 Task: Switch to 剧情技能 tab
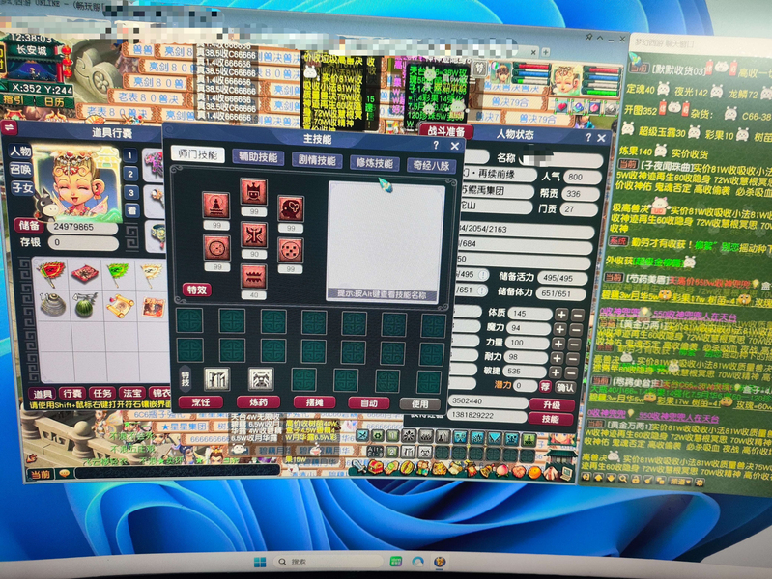click(x=317, y=160)
